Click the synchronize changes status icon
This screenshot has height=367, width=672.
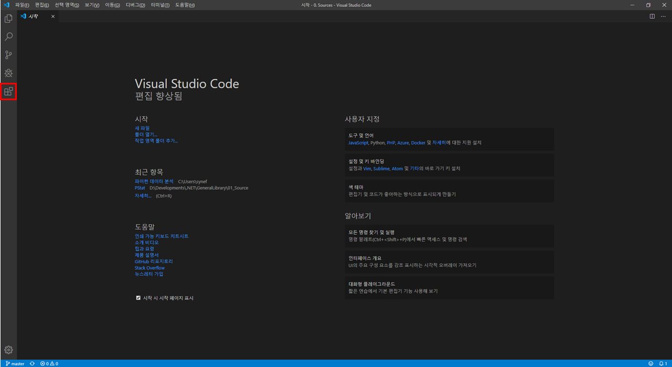pos(32,363)
